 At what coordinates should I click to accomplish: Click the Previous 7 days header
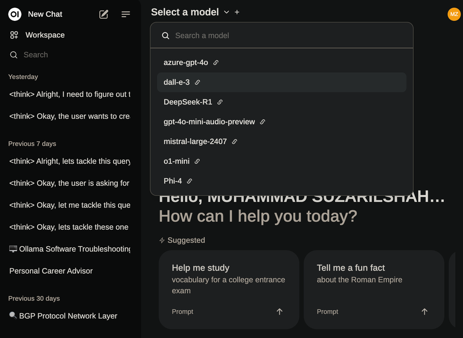pos(32,144)
